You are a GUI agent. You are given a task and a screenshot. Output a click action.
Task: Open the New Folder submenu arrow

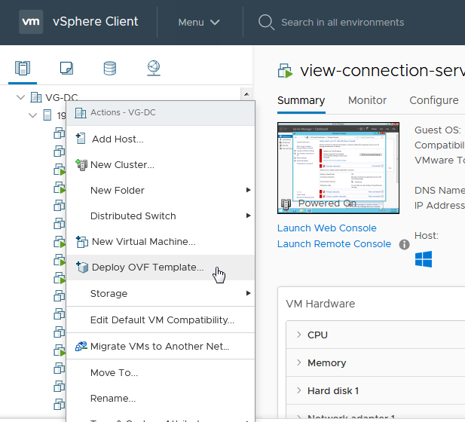coord(249,190)
